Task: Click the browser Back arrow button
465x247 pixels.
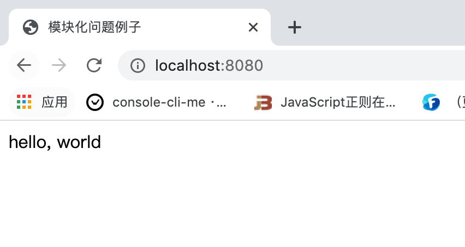Action: (x=24, y=66)
